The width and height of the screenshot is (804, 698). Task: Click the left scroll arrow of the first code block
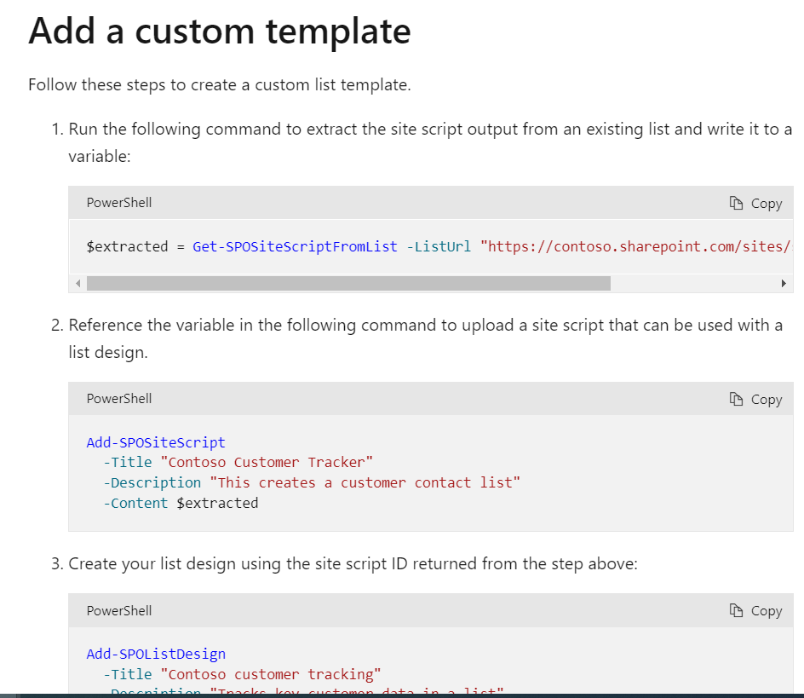tap(78, 283)
